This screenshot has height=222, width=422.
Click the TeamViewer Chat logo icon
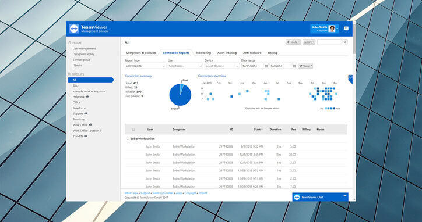click(297, 197)
